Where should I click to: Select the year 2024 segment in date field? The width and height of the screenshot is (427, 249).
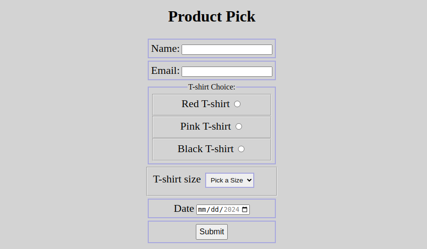[x=231, y=209]
